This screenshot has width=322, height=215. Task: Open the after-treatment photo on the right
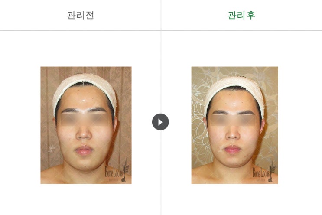pyautogui.click(x=235, y=125)
